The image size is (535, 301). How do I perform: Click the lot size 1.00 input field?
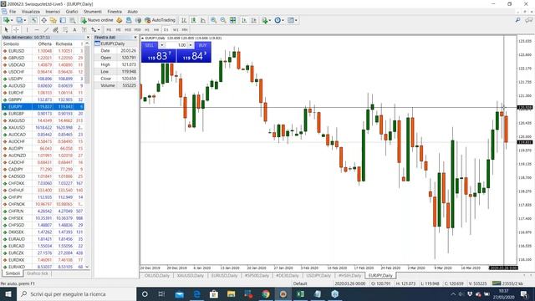coord(176,45)
